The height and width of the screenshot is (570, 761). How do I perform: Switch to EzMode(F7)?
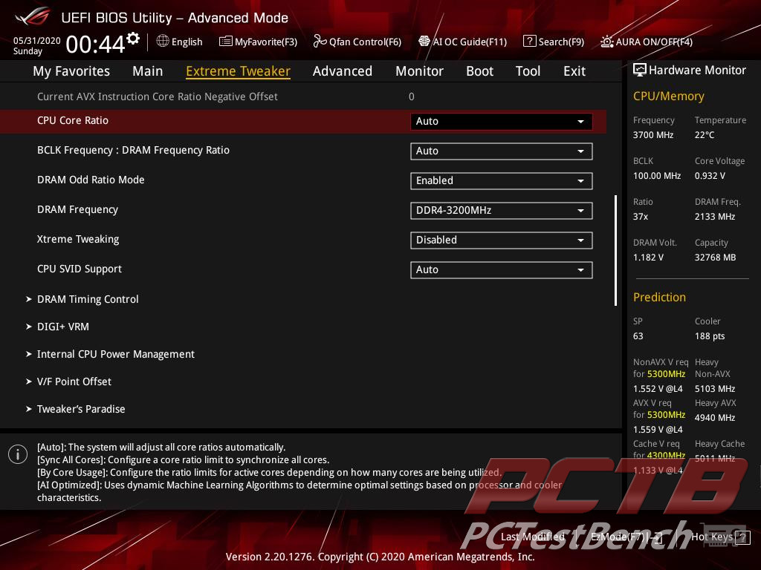tap(626, 537)
